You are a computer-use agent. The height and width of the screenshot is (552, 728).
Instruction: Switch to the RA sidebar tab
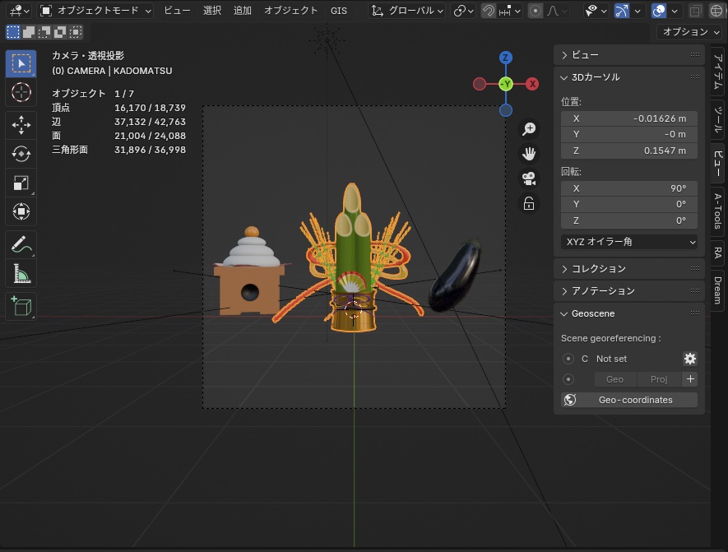coord(718,253)
